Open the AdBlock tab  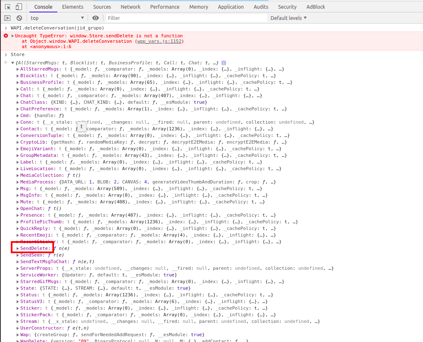[x=316, y=7]
